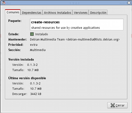
Task: Click the 'Sección:' label
Action: coord(15,50)
